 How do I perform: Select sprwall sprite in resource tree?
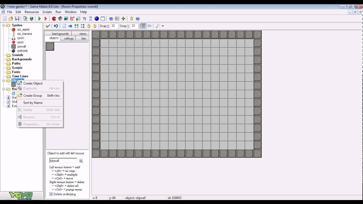pyautogui.click(x=21, y=46)
